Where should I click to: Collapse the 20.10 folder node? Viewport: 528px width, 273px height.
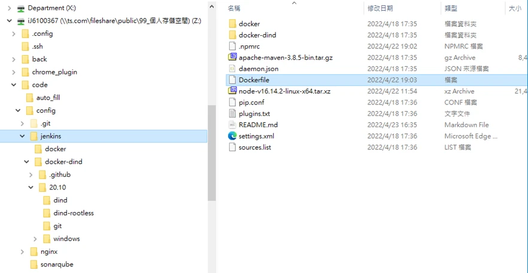click(31, 187)
